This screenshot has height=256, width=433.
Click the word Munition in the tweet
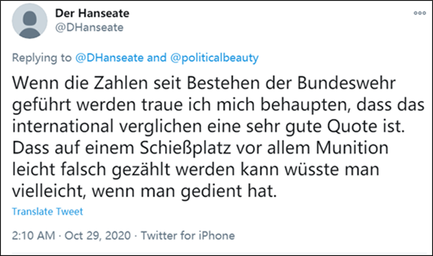(352, 148)
